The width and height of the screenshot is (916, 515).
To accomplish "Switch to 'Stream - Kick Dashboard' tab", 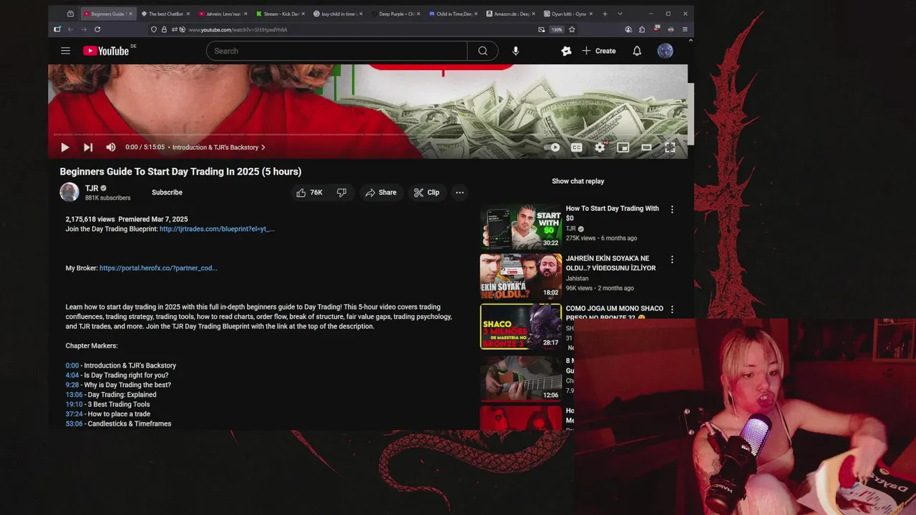I will click(x=280, y=14).
